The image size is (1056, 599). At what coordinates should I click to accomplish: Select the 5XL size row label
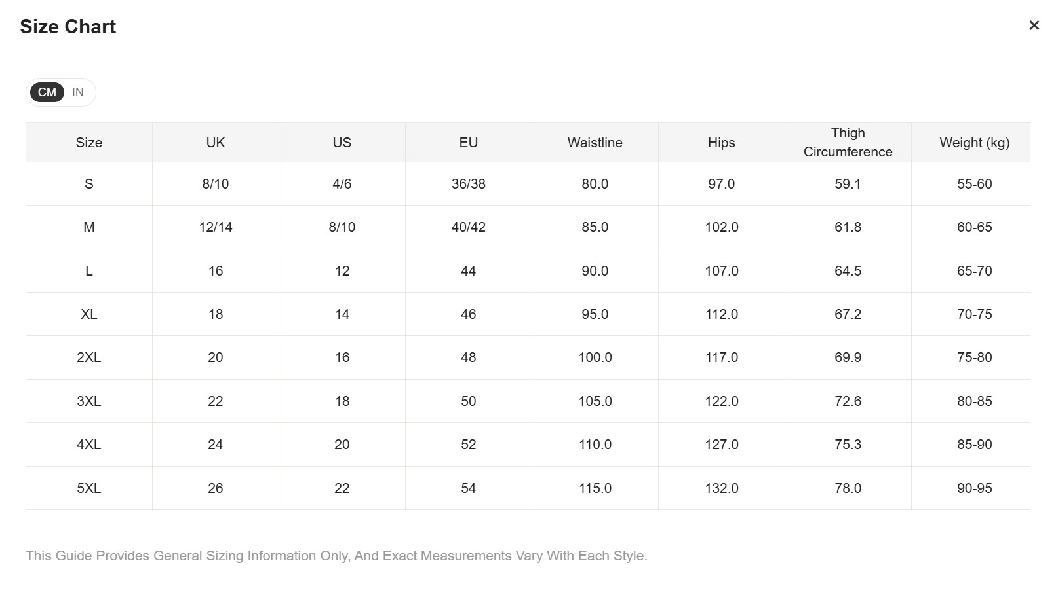pos(89,488)
